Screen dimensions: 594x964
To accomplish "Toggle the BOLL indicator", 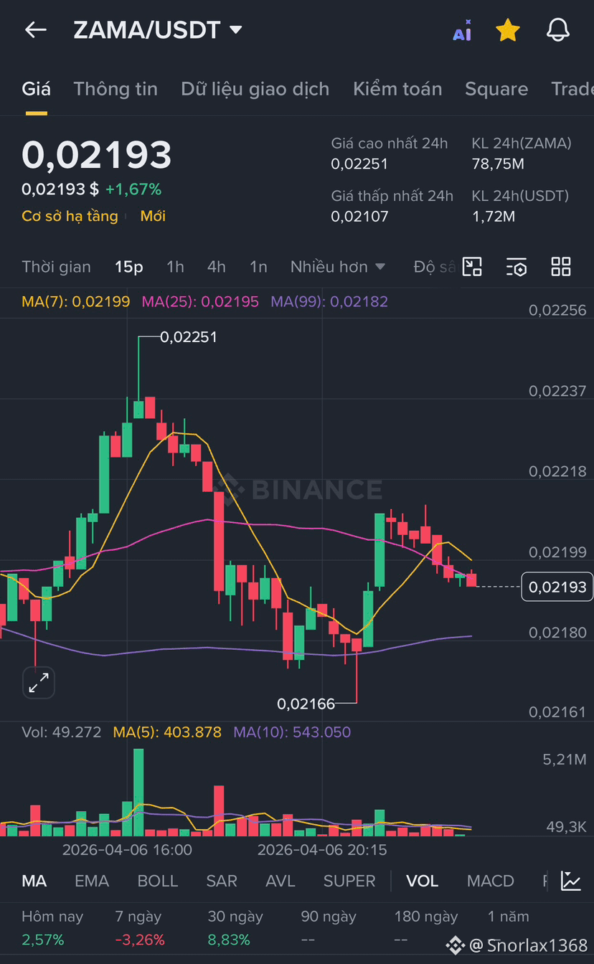I will click(x=157, y=881).
